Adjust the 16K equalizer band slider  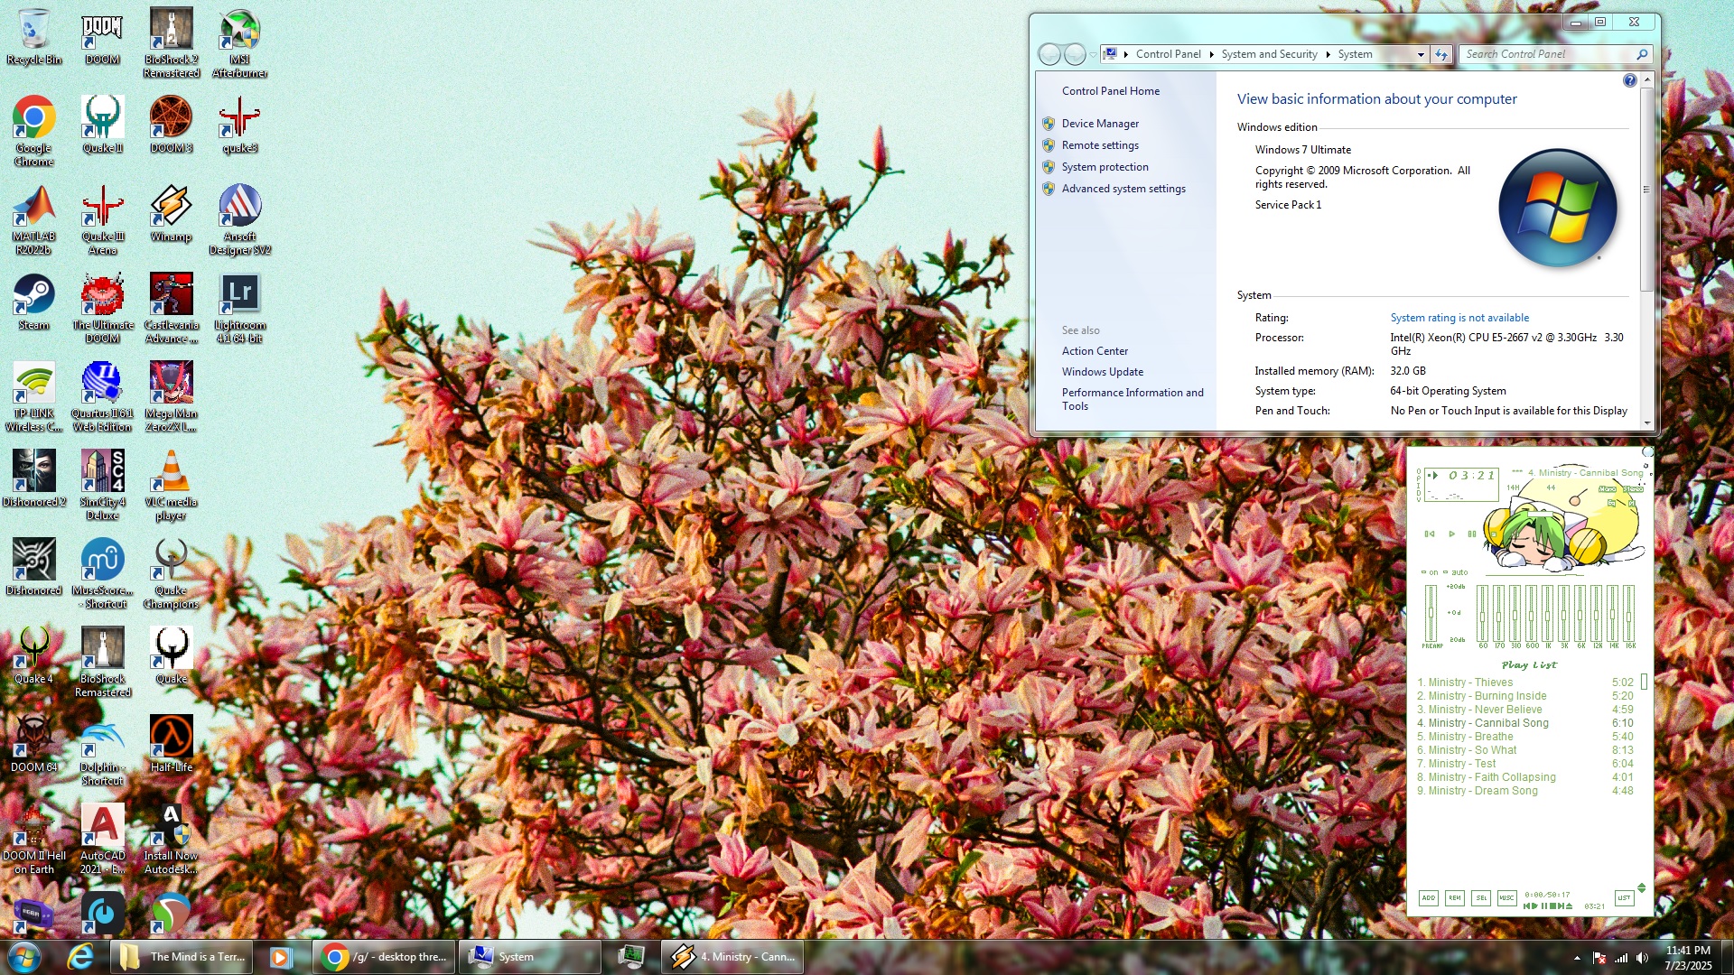pyautogui.click(x=1629, y=613)
